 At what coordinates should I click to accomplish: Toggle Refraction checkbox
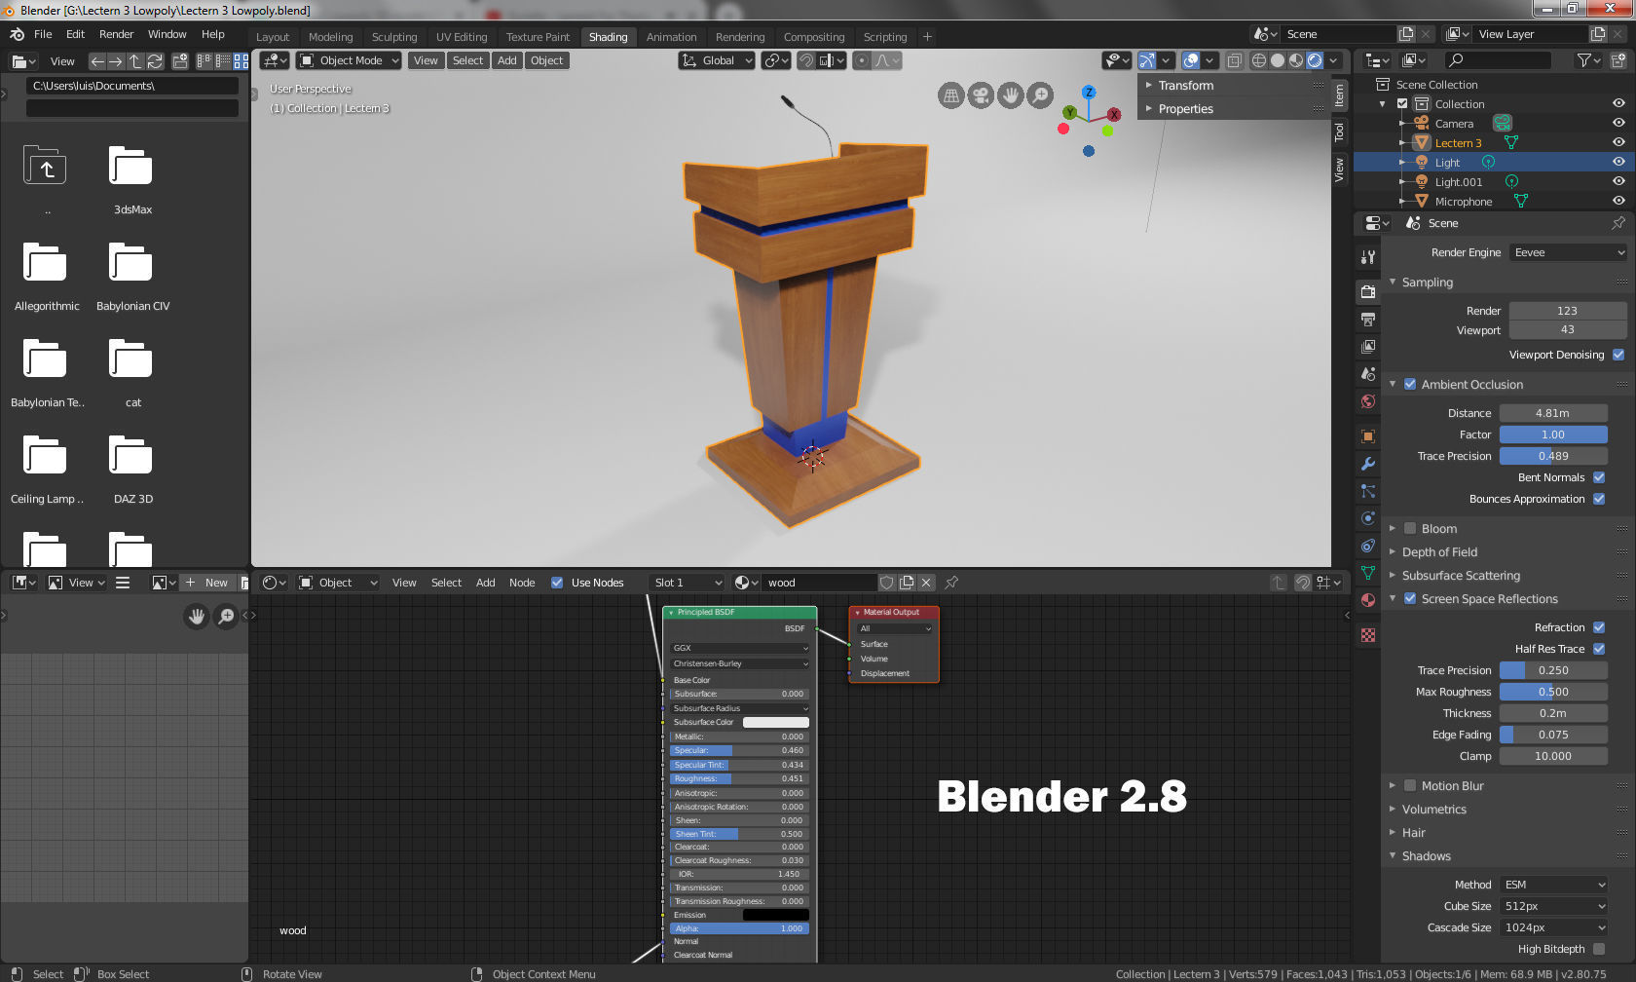[x=1599, y=627]
